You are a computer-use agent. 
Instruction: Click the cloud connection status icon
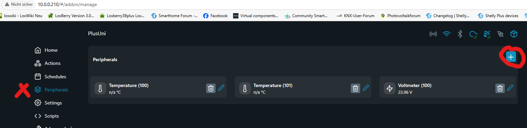click(473, 34)
